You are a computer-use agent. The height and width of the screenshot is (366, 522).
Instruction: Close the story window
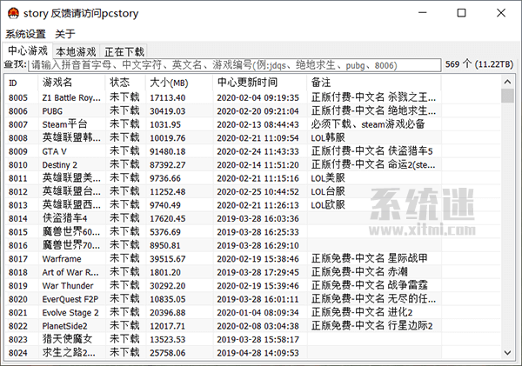tap(501, 13)
